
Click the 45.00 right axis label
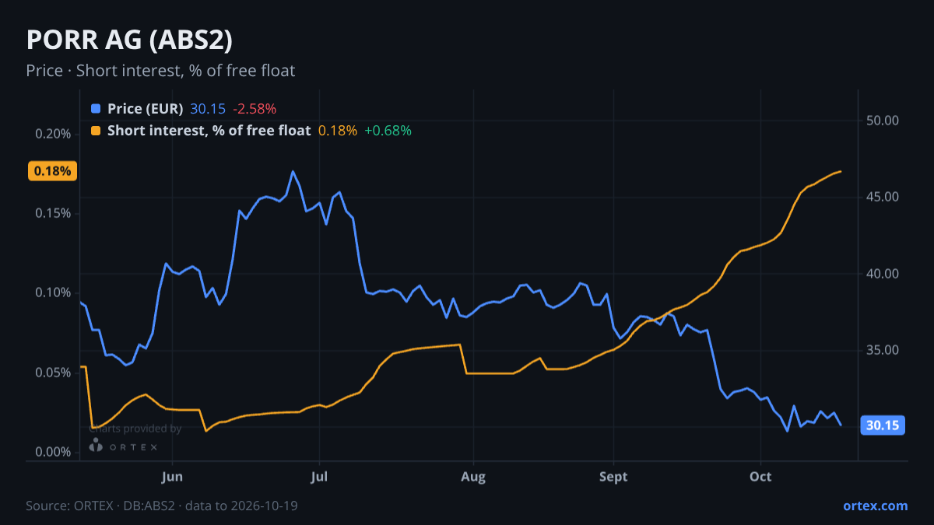click(882, 197)
